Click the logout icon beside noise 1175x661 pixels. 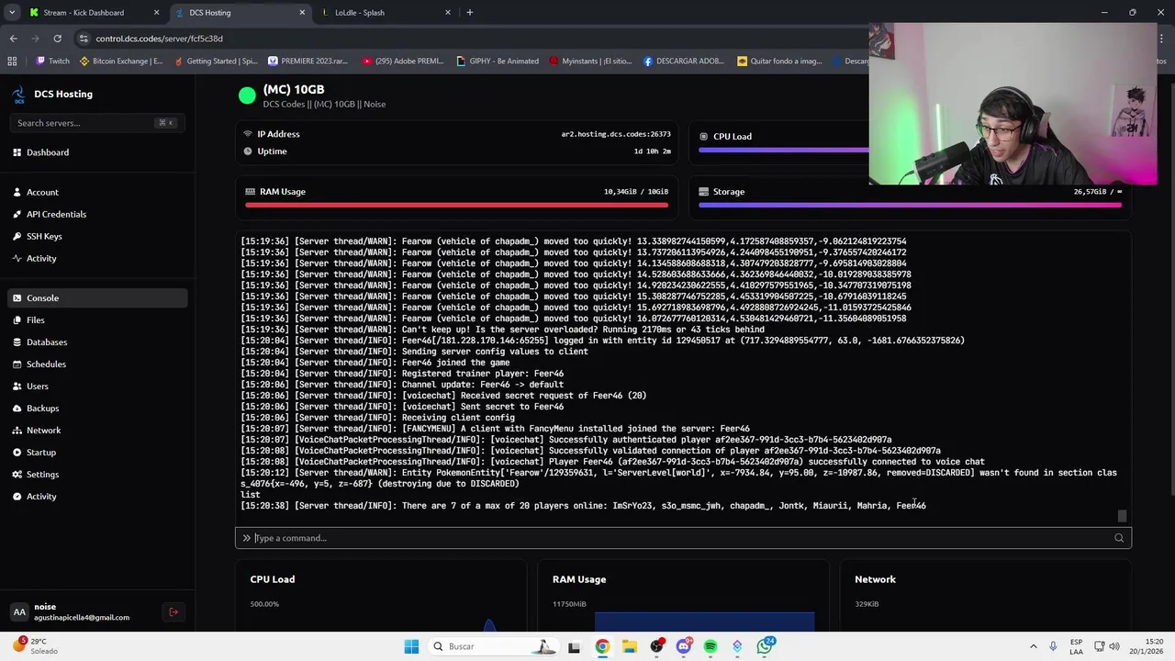point(173,611)
